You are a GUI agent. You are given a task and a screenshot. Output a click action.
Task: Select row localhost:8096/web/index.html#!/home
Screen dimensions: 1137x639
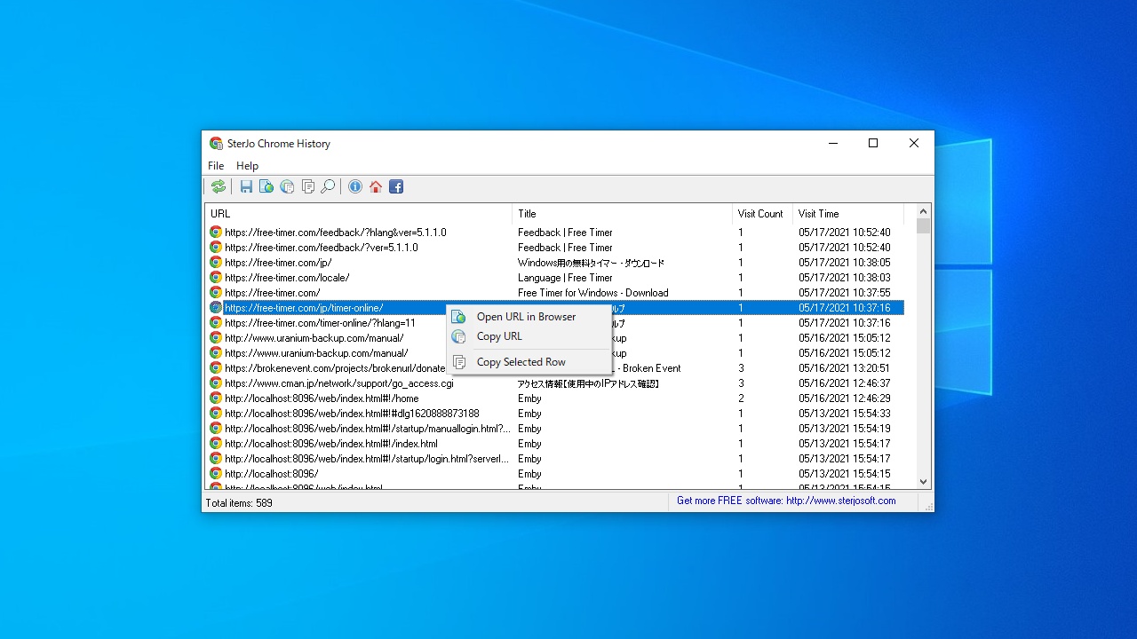pos(555,398)
